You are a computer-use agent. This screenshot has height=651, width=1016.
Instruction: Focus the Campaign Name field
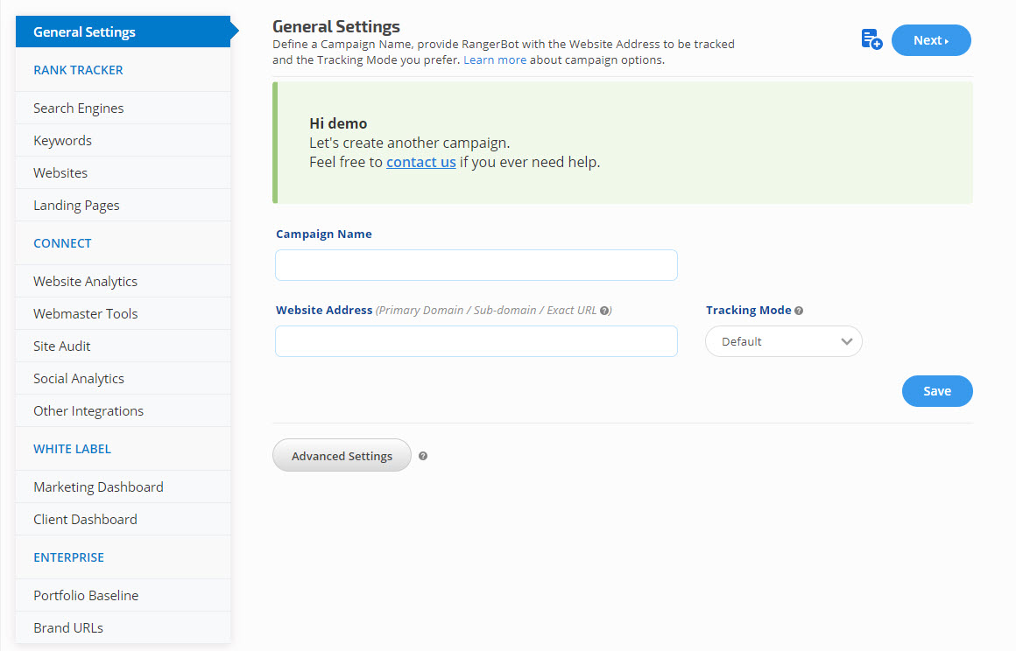476,265
